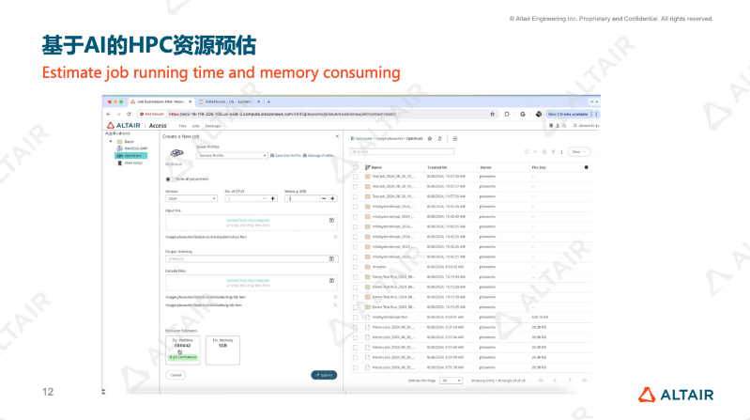Screen dimensions: 750x420
Task: Refresh the file list beside the breadcrumb
Action: click(440, 138)
